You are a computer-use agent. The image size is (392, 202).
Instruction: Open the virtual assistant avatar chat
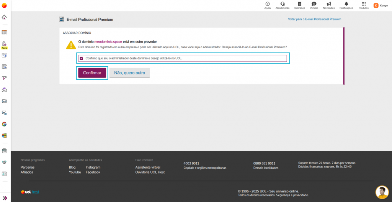pos(382,192)
